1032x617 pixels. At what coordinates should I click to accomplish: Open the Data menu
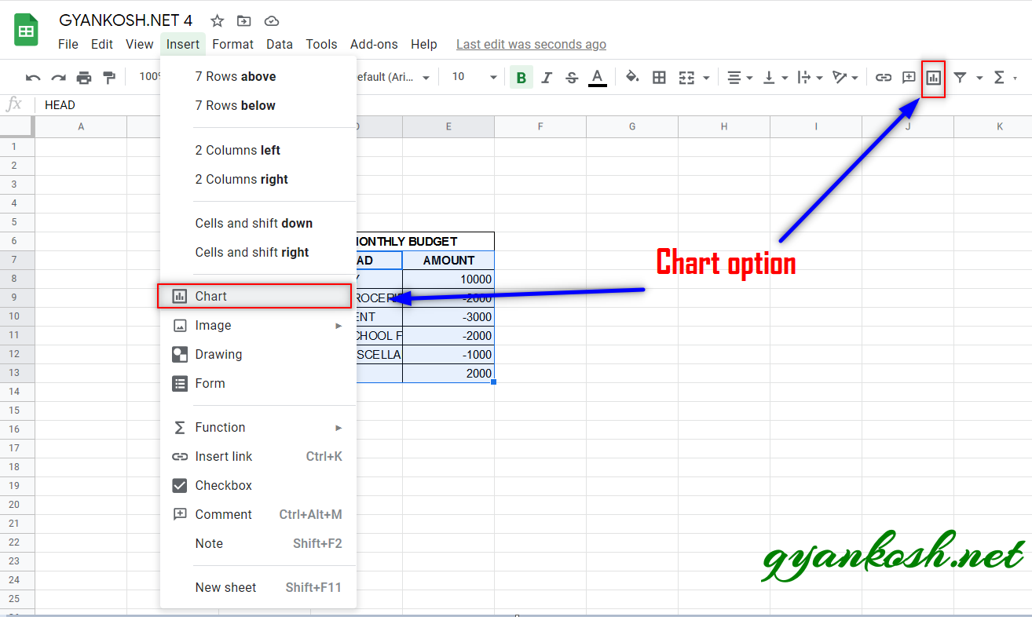click(279, 44)
